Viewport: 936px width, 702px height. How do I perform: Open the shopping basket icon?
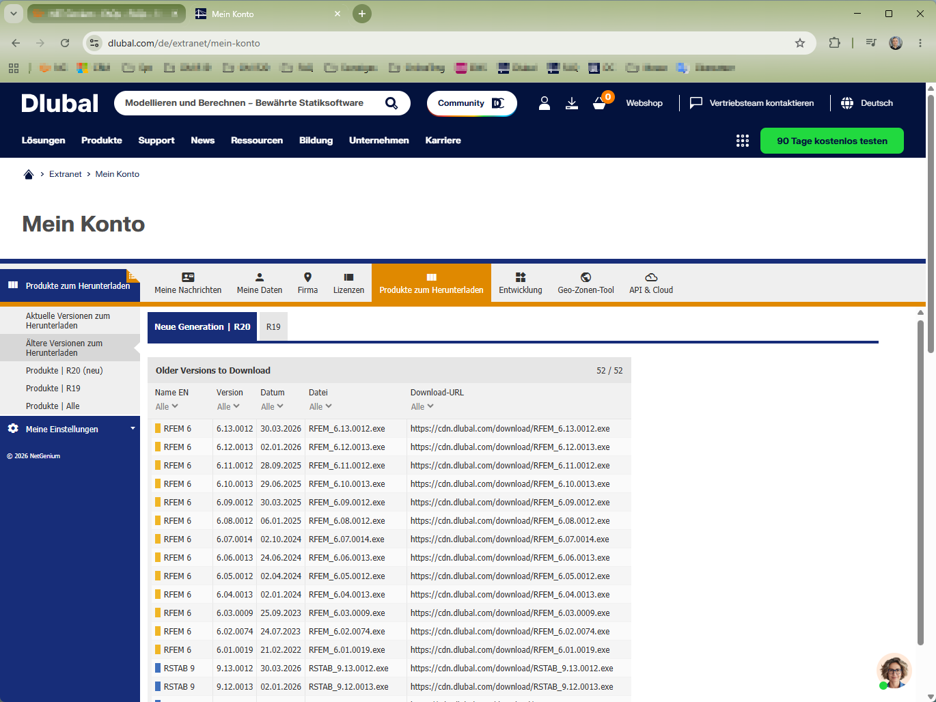click(x=600, y=104)
